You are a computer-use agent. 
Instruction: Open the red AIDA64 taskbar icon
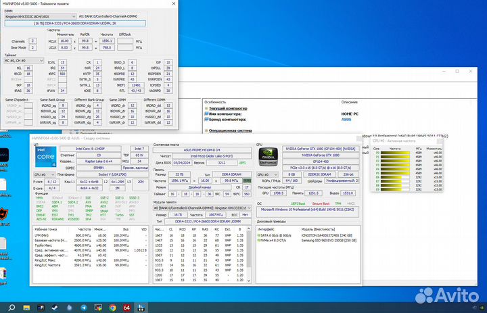point(126,308)
